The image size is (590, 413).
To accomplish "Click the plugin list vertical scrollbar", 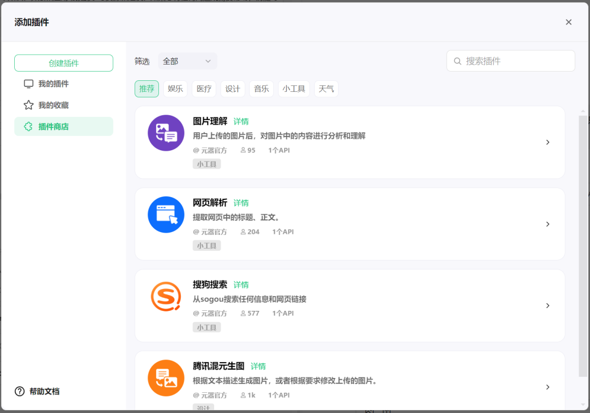I will (x=583, y=246).
